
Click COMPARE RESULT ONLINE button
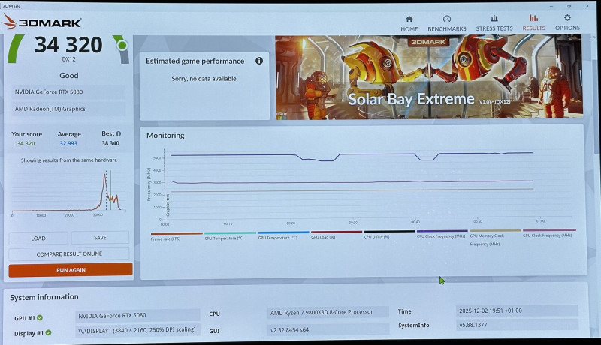pos(69,253)
